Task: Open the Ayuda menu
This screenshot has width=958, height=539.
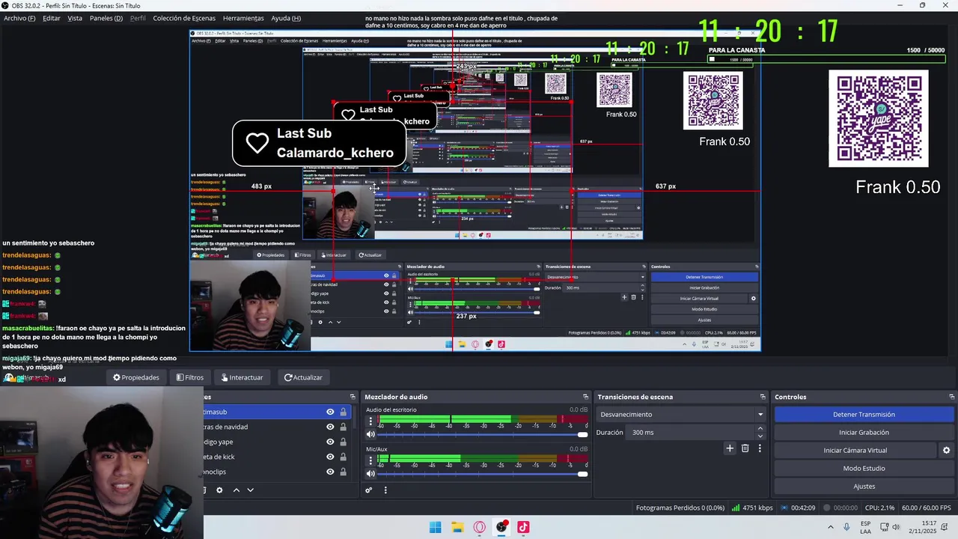Action: pyautogui.click(x=286, y=18)
